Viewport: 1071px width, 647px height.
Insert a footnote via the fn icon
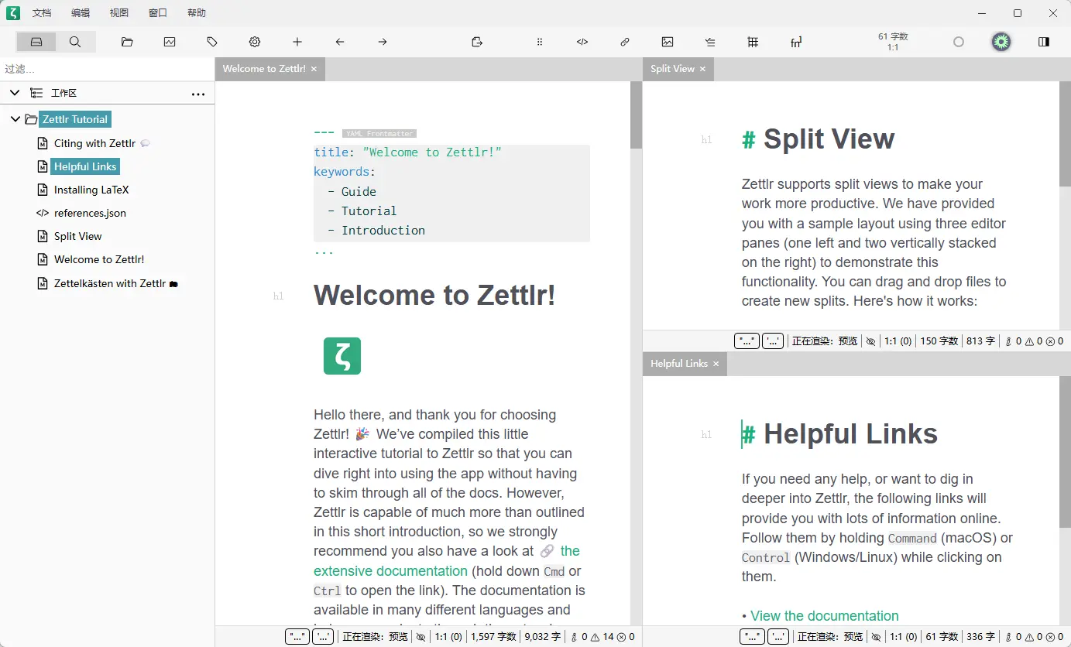tap(796, 42)
